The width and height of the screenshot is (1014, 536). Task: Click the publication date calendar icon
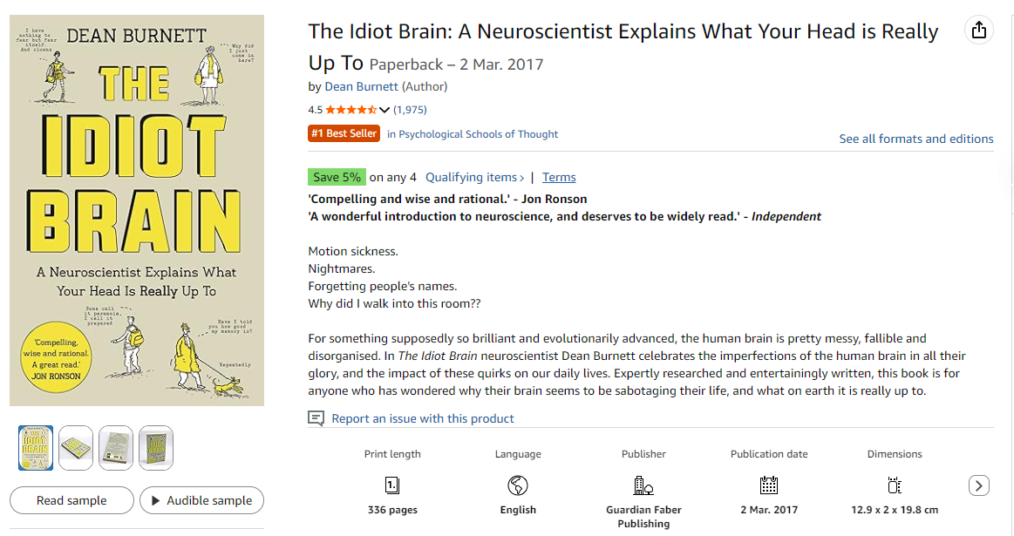click(768, 485)
